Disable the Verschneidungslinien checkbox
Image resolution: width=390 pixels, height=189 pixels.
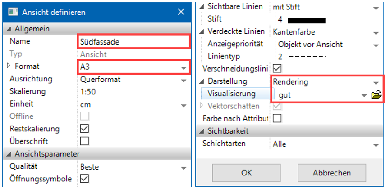tap(277, 69)
